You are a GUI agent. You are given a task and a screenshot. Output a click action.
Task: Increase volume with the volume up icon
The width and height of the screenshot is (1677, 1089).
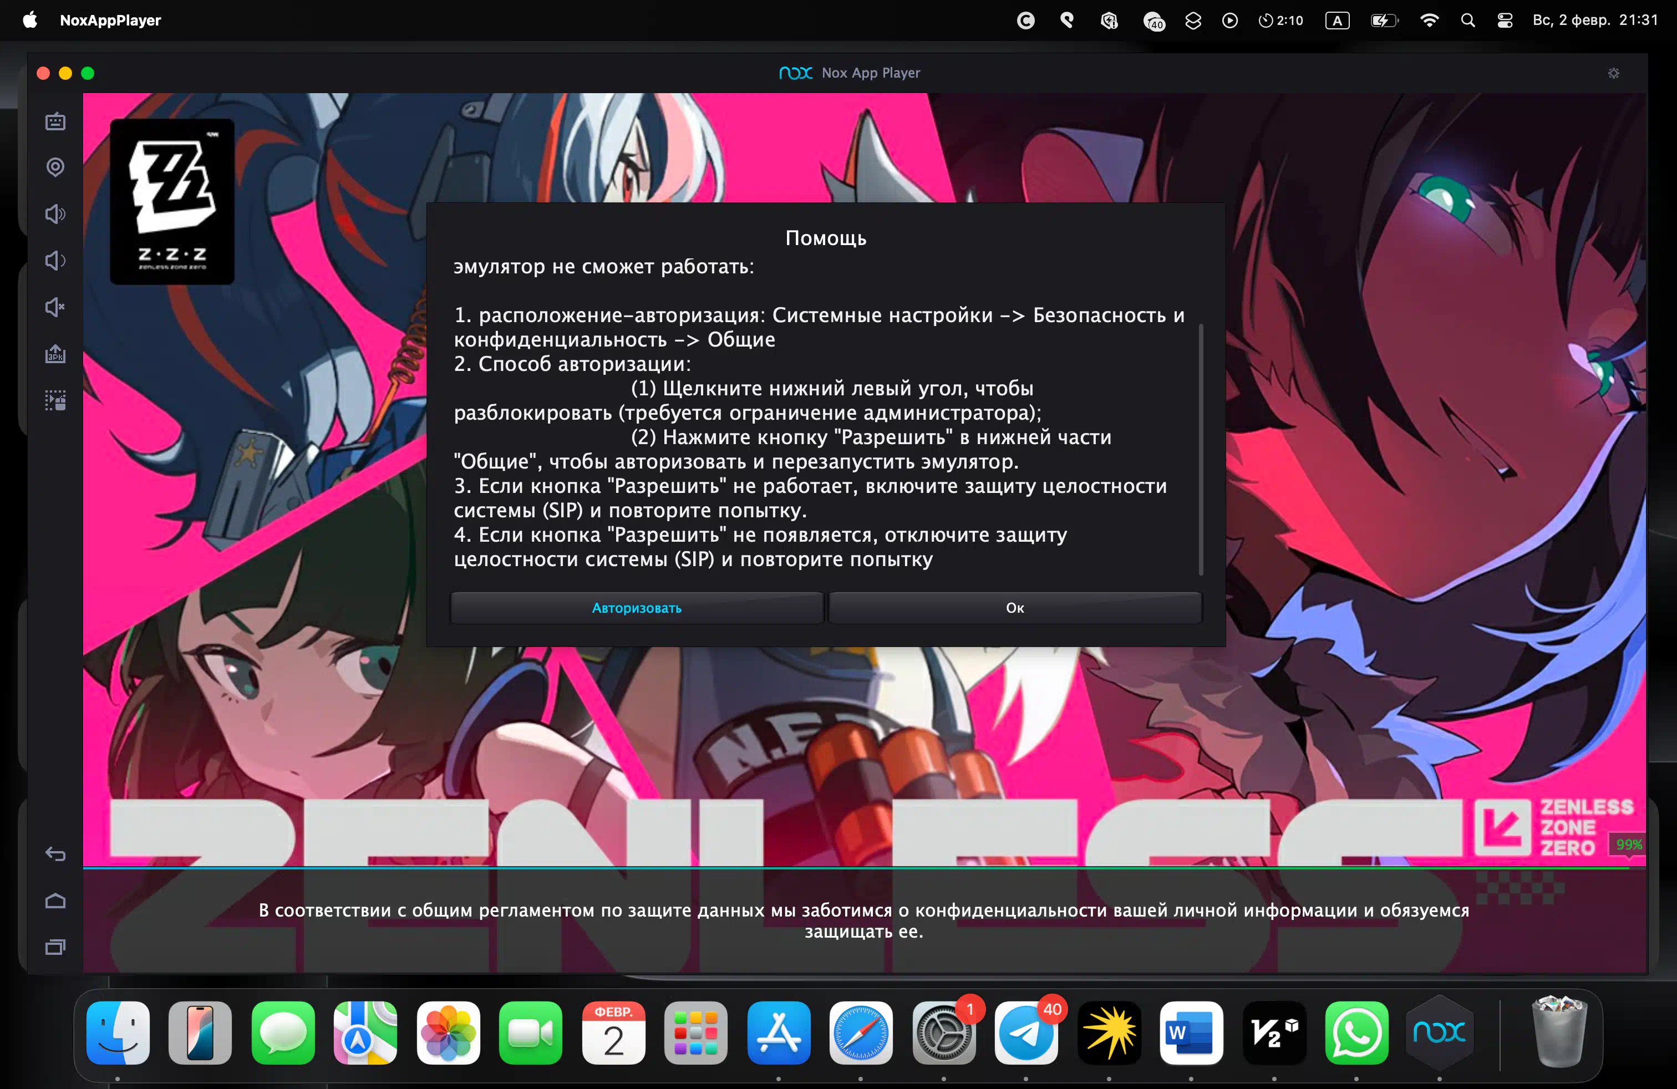tap(55, 213)
